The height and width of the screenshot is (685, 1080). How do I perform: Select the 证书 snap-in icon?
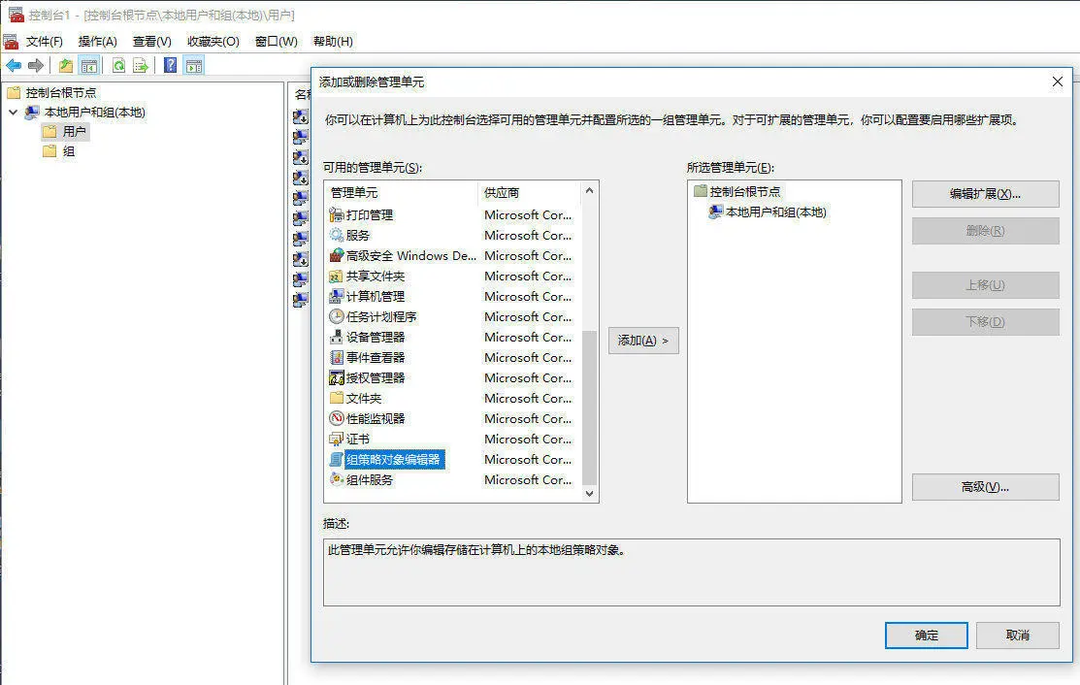(336, 440)
